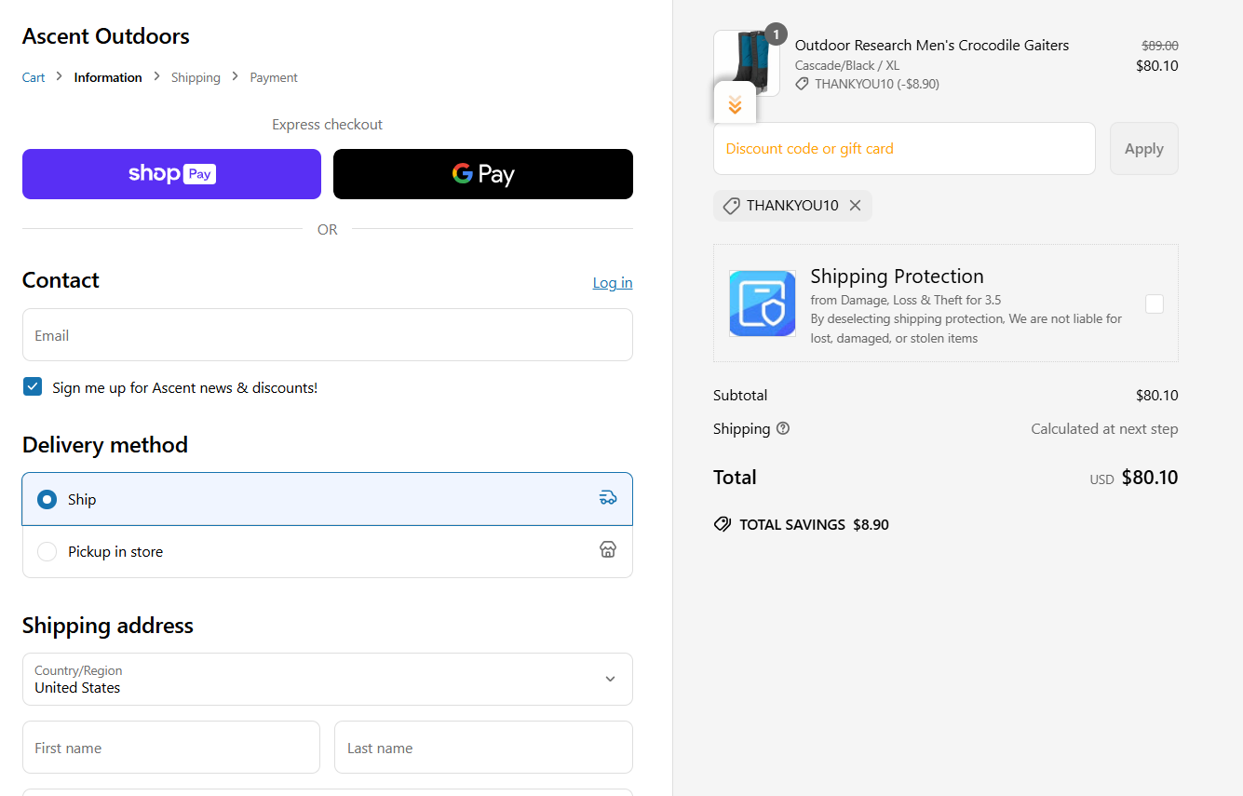Select the Ship delivery option
Image resolution: width=1243 pixels, height=796 pixels.
[327, 499]
